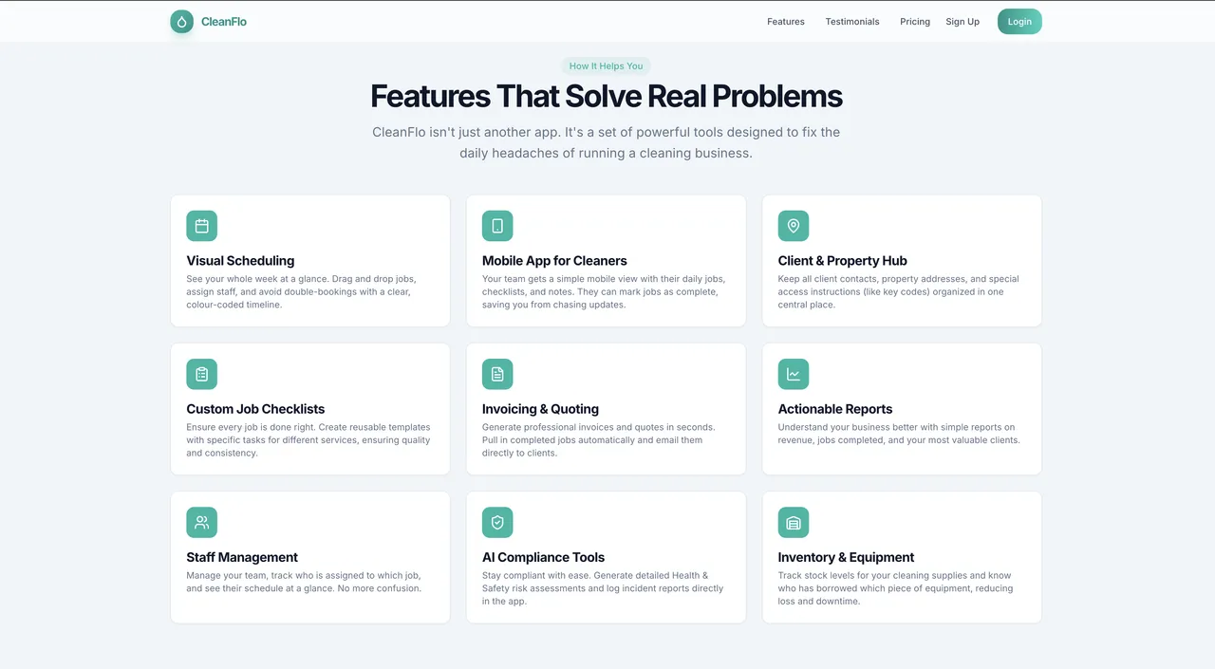Select the AI Compliance Tools heading
The height and width of the screenshot is (669, 1215).
coord(543,557)
